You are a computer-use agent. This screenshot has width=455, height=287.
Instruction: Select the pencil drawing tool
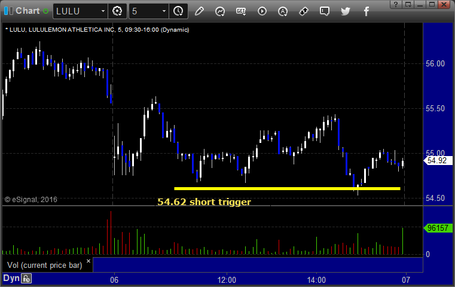click(199, 11)
